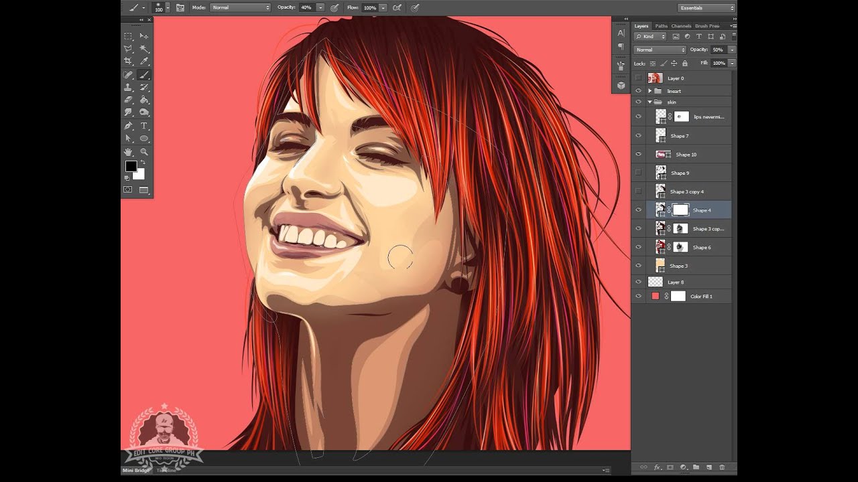The width and height of the screenshot is (858, 482).
Task: Lock transparent pixels
Action: coord(652,63)
